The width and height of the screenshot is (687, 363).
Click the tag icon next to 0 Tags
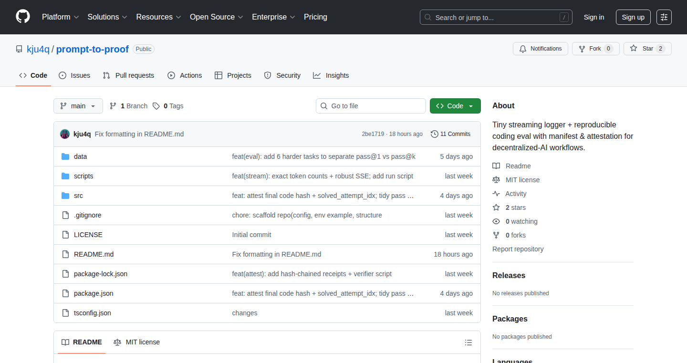[x=156, y=106]
